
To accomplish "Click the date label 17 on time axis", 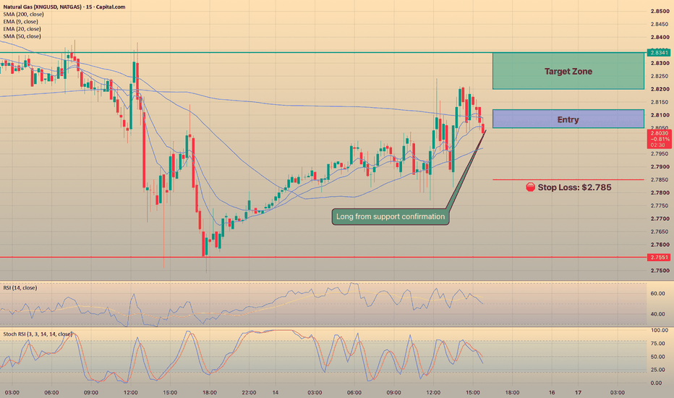I will 579,392.
